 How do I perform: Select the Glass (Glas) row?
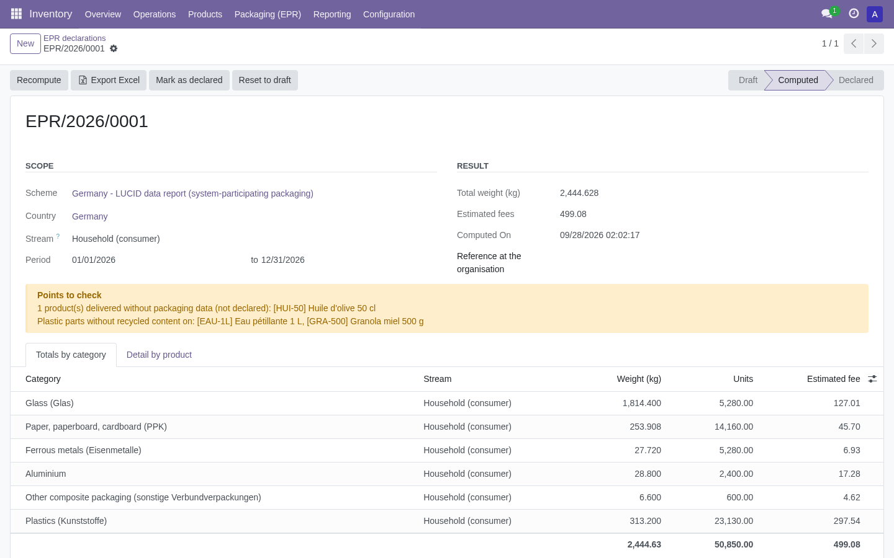pyautogui.click(x=447, y=403)
